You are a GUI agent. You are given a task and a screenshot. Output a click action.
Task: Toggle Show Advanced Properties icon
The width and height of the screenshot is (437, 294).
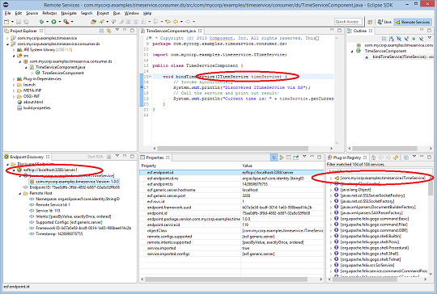coord(282,157)
